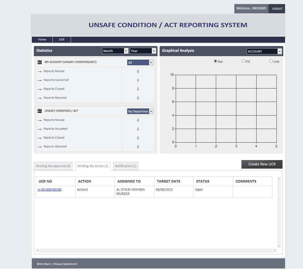The width and height of the screenshot is (303, 269).
Task: Click the 06/08/2013 target date cell
Action: [x=174, y=192]
